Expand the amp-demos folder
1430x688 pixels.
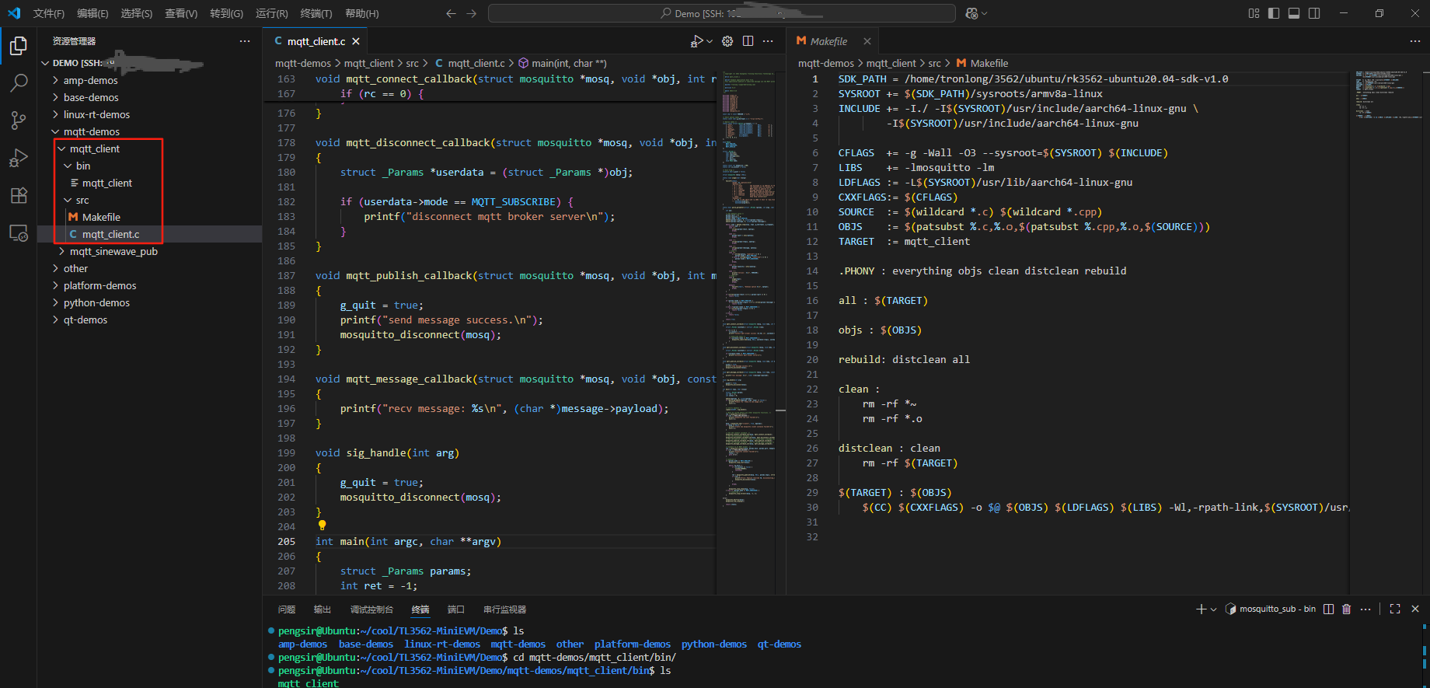(x=90, y=80)
